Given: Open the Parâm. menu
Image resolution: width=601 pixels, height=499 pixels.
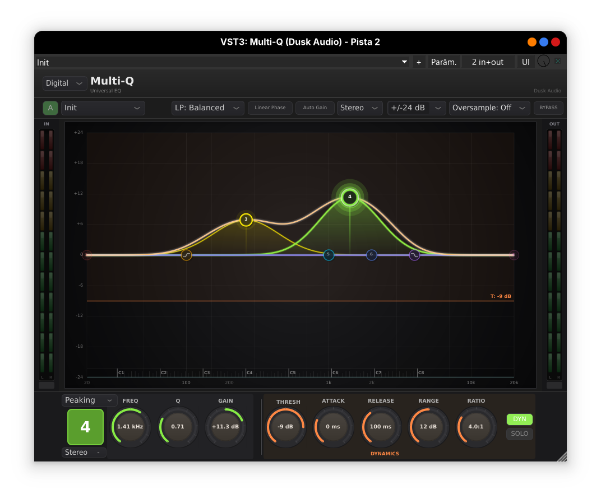Looking at the screenshot, I should [444, 62].
